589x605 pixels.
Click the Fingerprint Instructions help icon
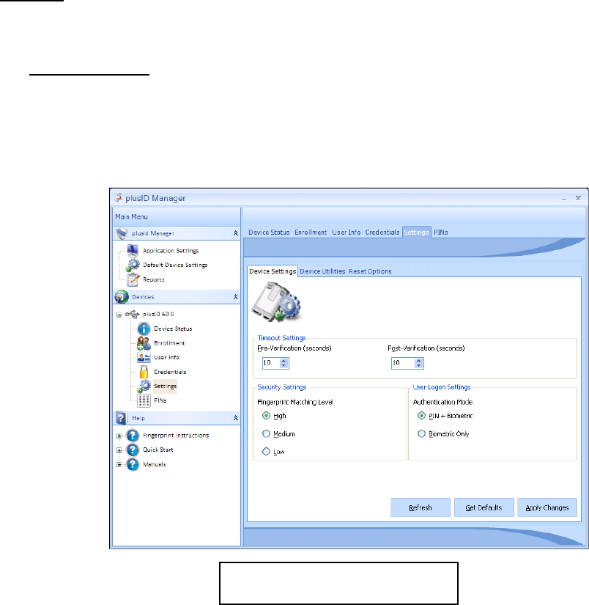[133, 436]
